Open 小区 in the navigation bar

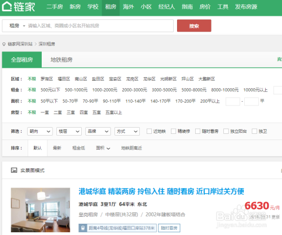[x=146, y=7]
